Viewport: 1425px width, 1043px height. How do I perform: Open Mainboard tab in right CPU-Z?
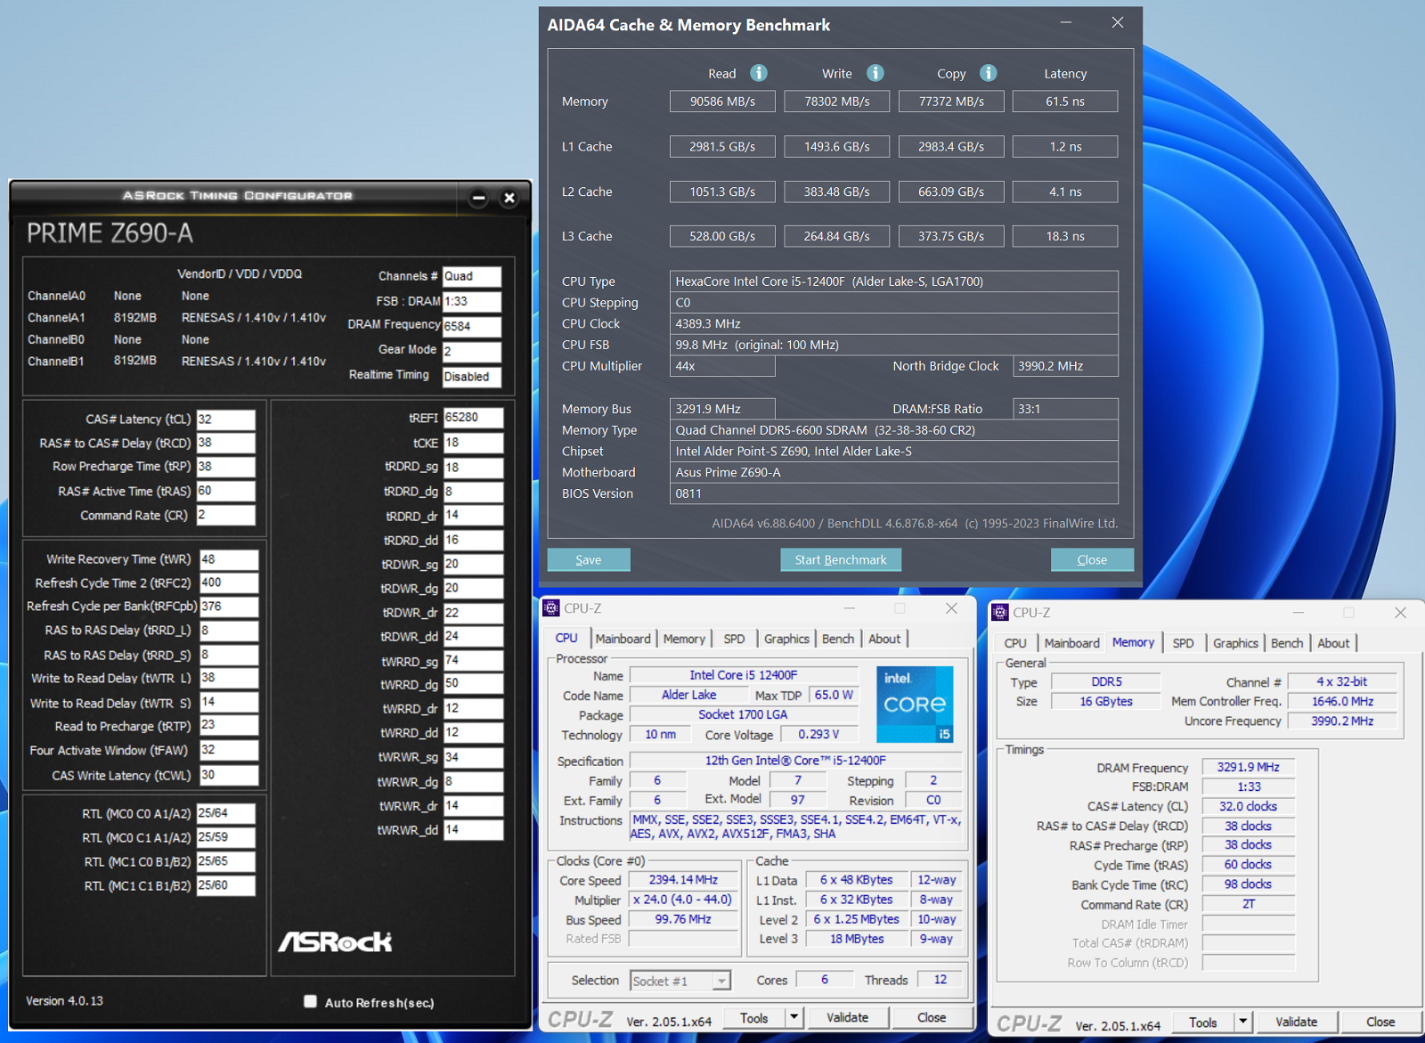point(1071,643)
